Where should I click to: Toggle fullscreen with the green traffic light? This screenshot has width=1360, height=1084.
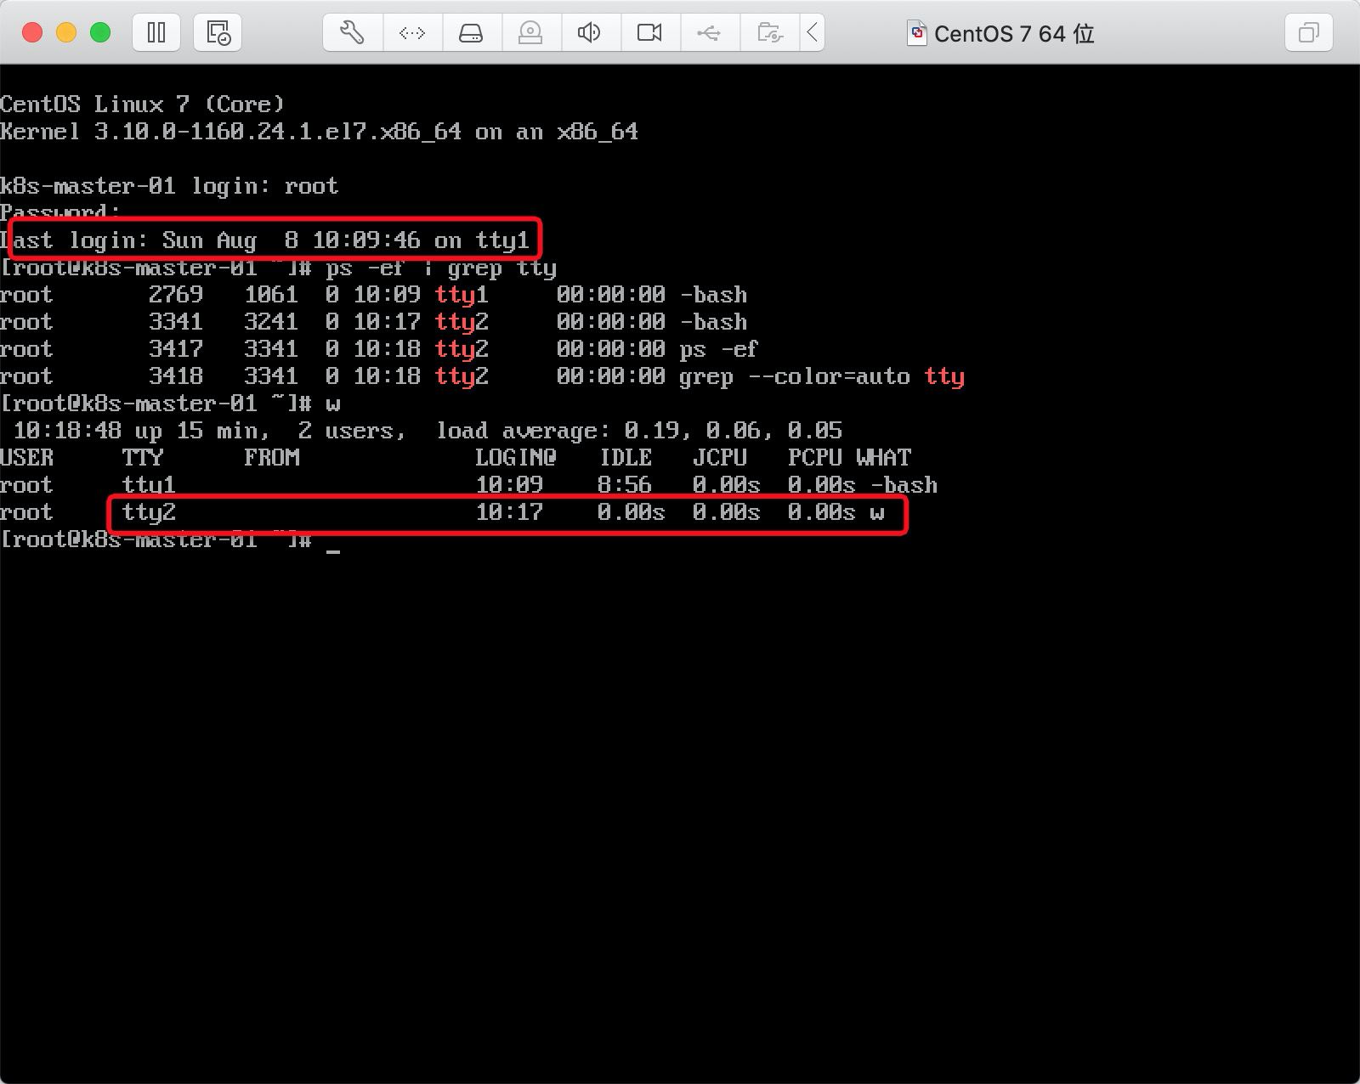coord(99,32)
